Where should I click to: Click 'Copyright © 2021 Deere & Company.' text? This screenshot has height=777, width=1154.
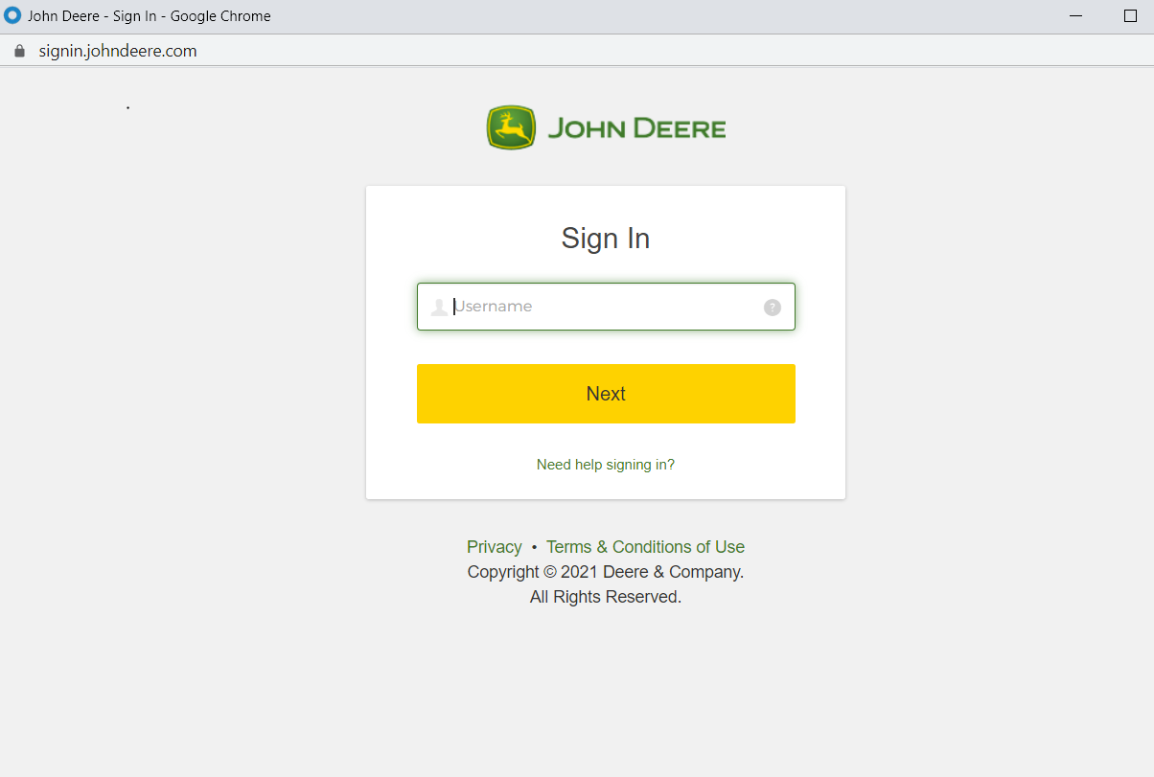pos(606,572)
